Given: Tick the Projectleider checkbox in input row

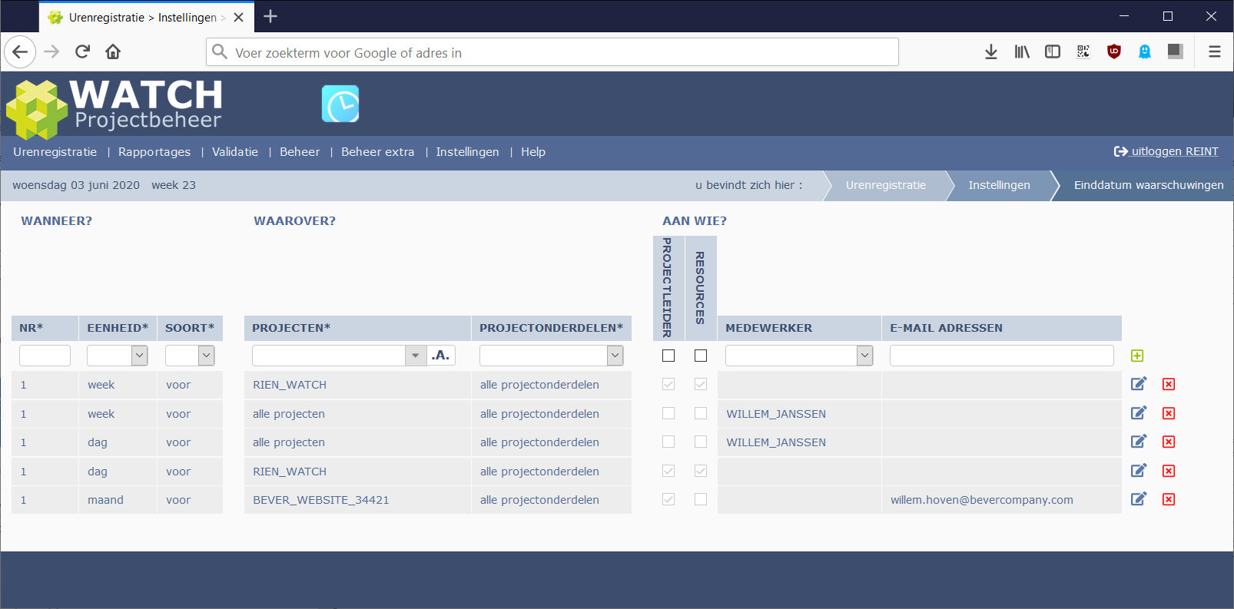Looking at the screenshot, I should pyautogui.click(x=668, y=356).
